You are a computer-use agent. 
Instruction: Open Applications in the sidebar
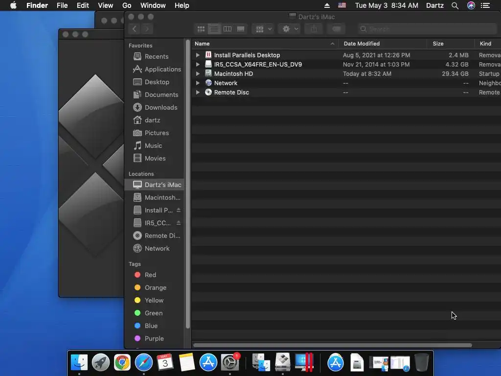click(x=154, y=69)
